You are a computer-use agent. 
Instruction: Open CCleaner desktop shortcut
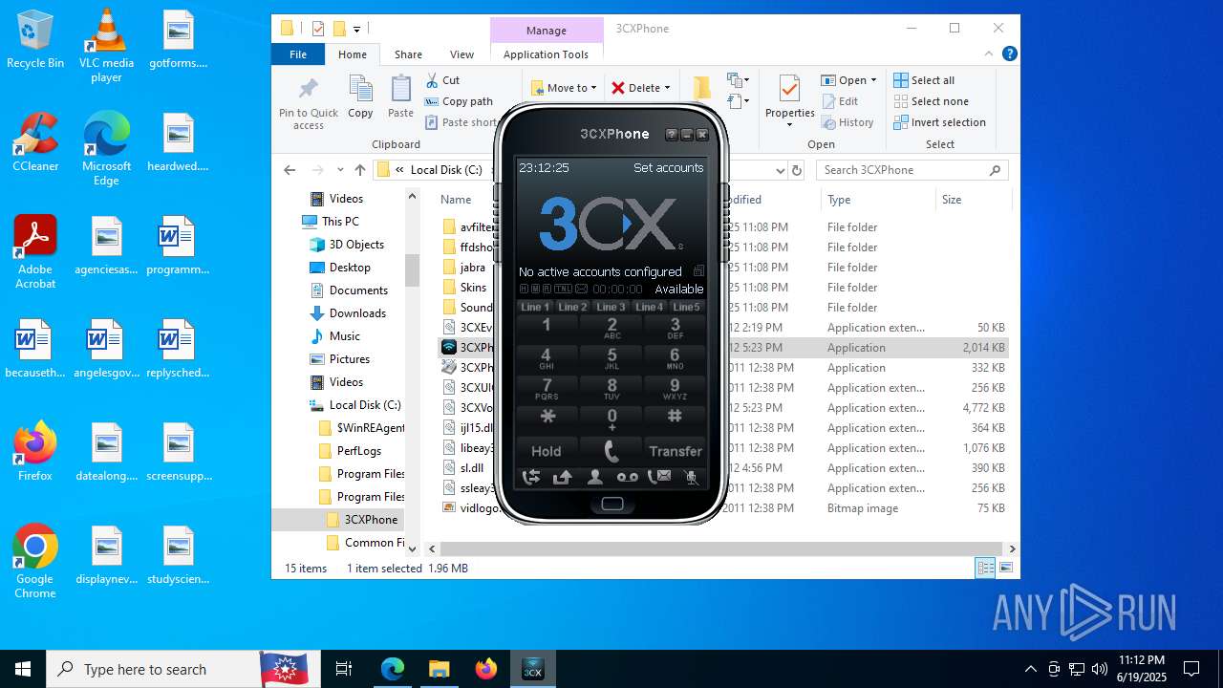click(35, 141)
